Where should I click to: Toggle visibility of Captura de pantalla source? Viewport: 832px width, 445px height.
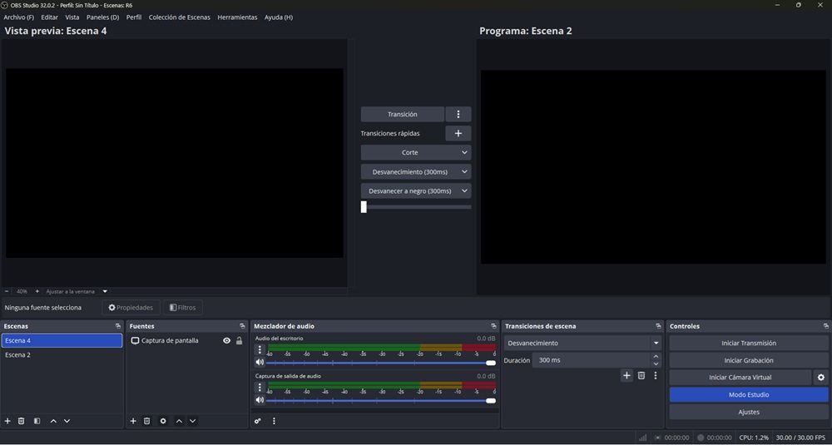coord(226,340)
